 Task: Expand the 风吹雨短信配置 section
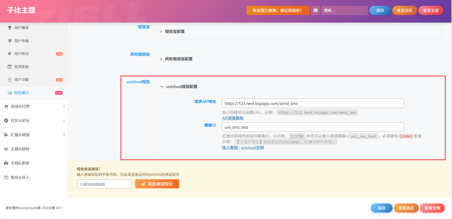point(178,59)
